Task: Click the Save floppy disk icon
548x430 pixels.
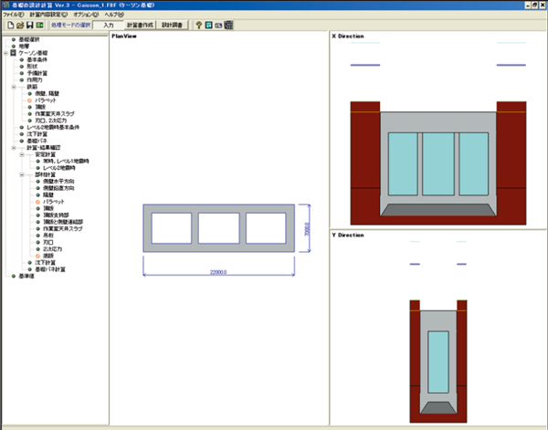Action: (30, 26)
